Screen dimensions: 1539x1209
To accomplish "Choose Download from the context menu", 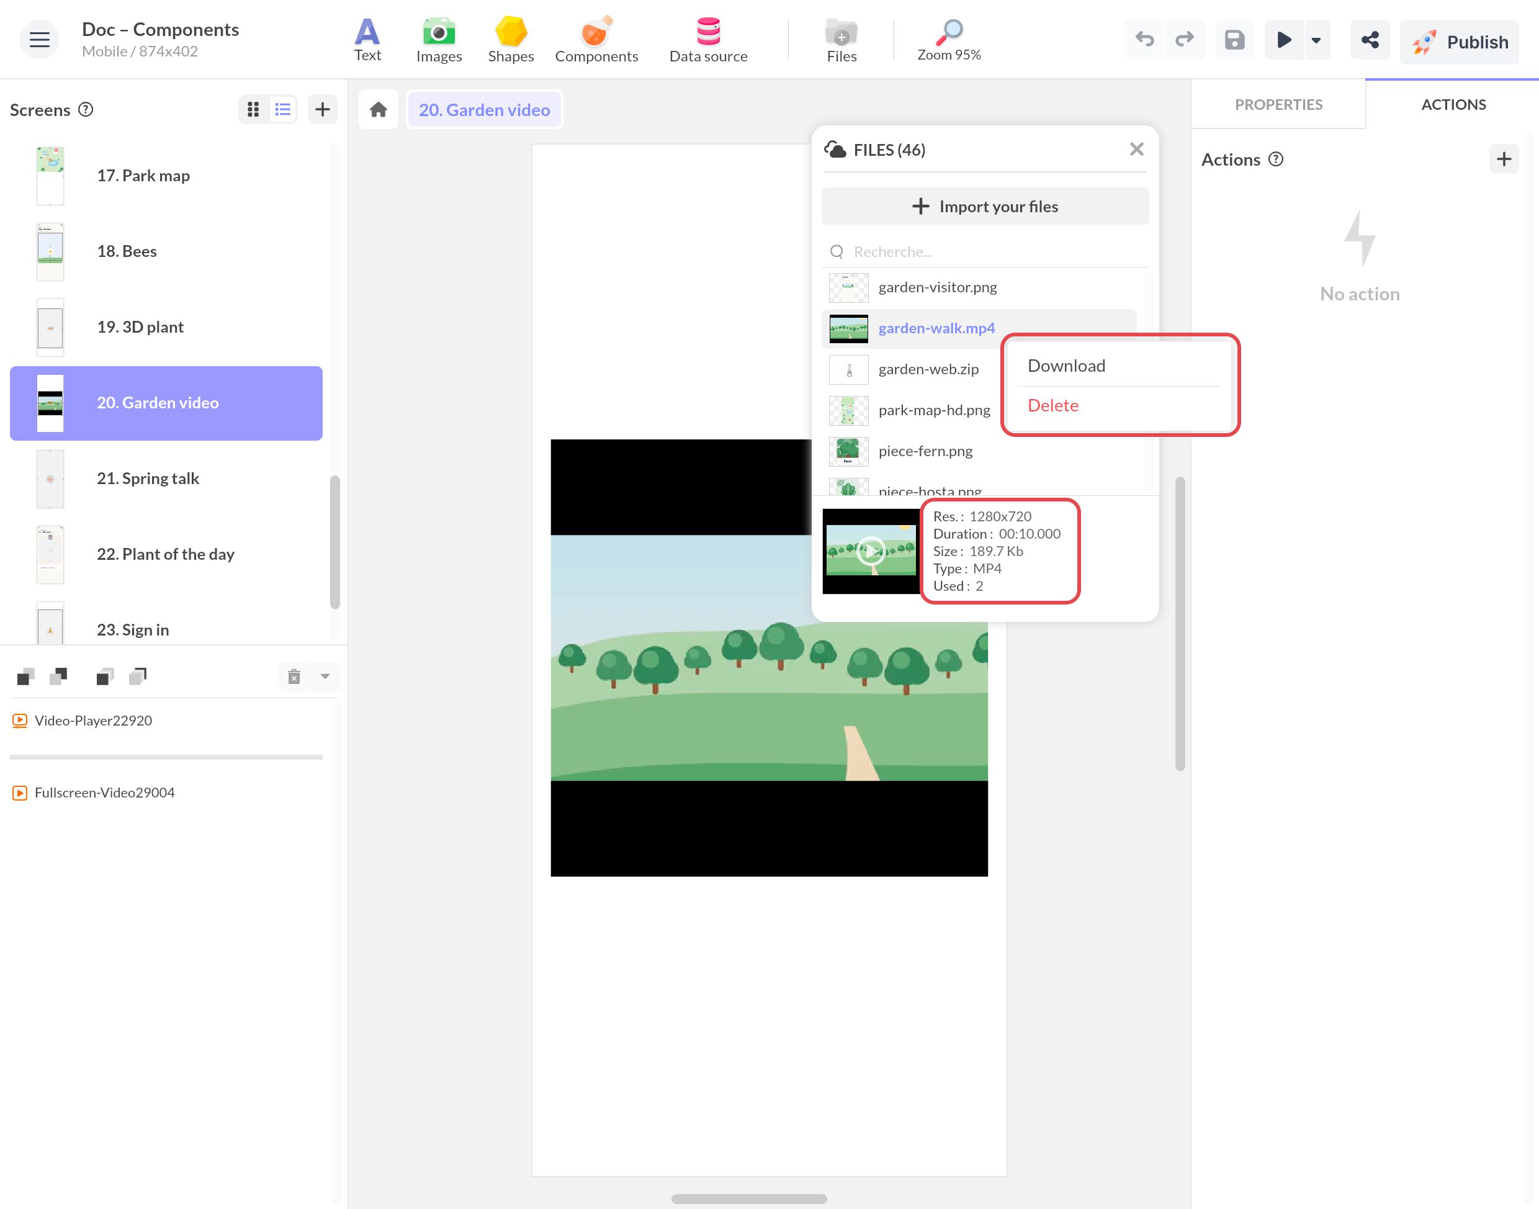I will [1119, 366].
